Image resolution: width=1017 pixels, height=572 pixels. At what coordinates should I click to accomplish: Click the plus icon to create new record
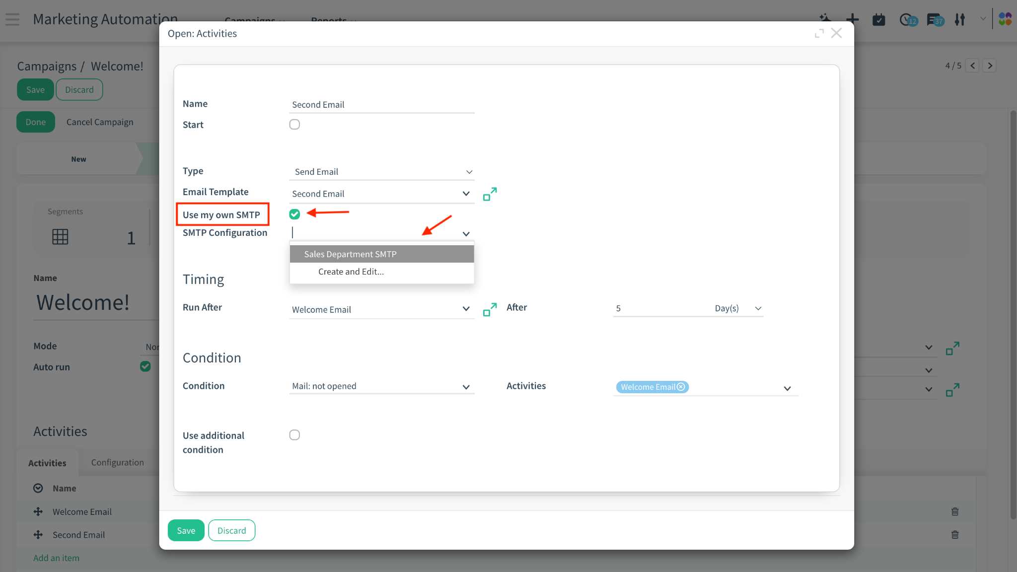(853, 19)
